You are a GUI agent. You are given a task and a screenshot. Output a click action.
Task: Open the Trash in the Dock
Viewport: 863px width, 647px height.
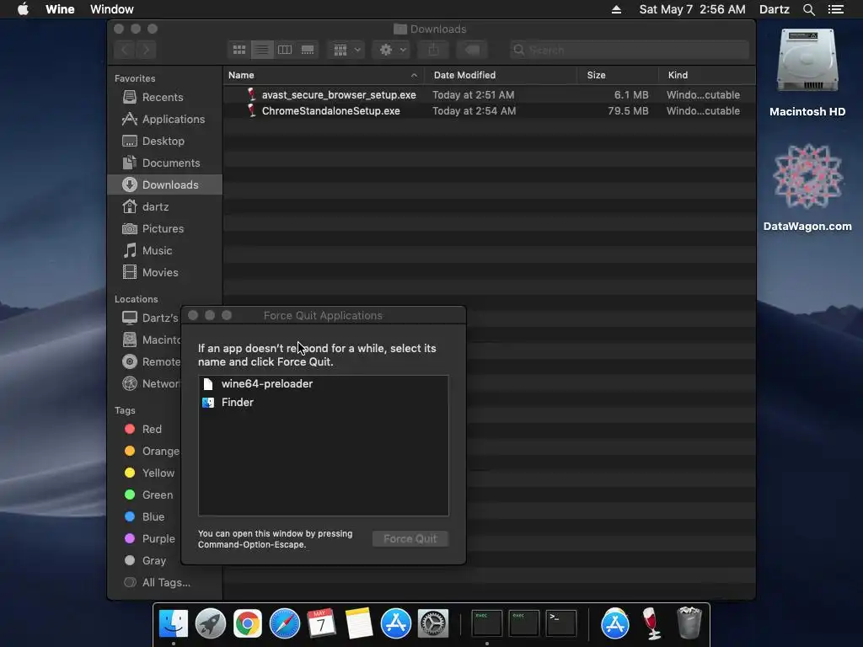[x=689, y=623]
